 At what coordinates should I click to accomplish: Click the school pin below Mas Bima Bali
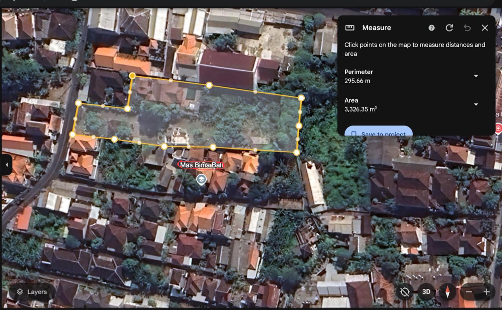[x=201, y=179]
